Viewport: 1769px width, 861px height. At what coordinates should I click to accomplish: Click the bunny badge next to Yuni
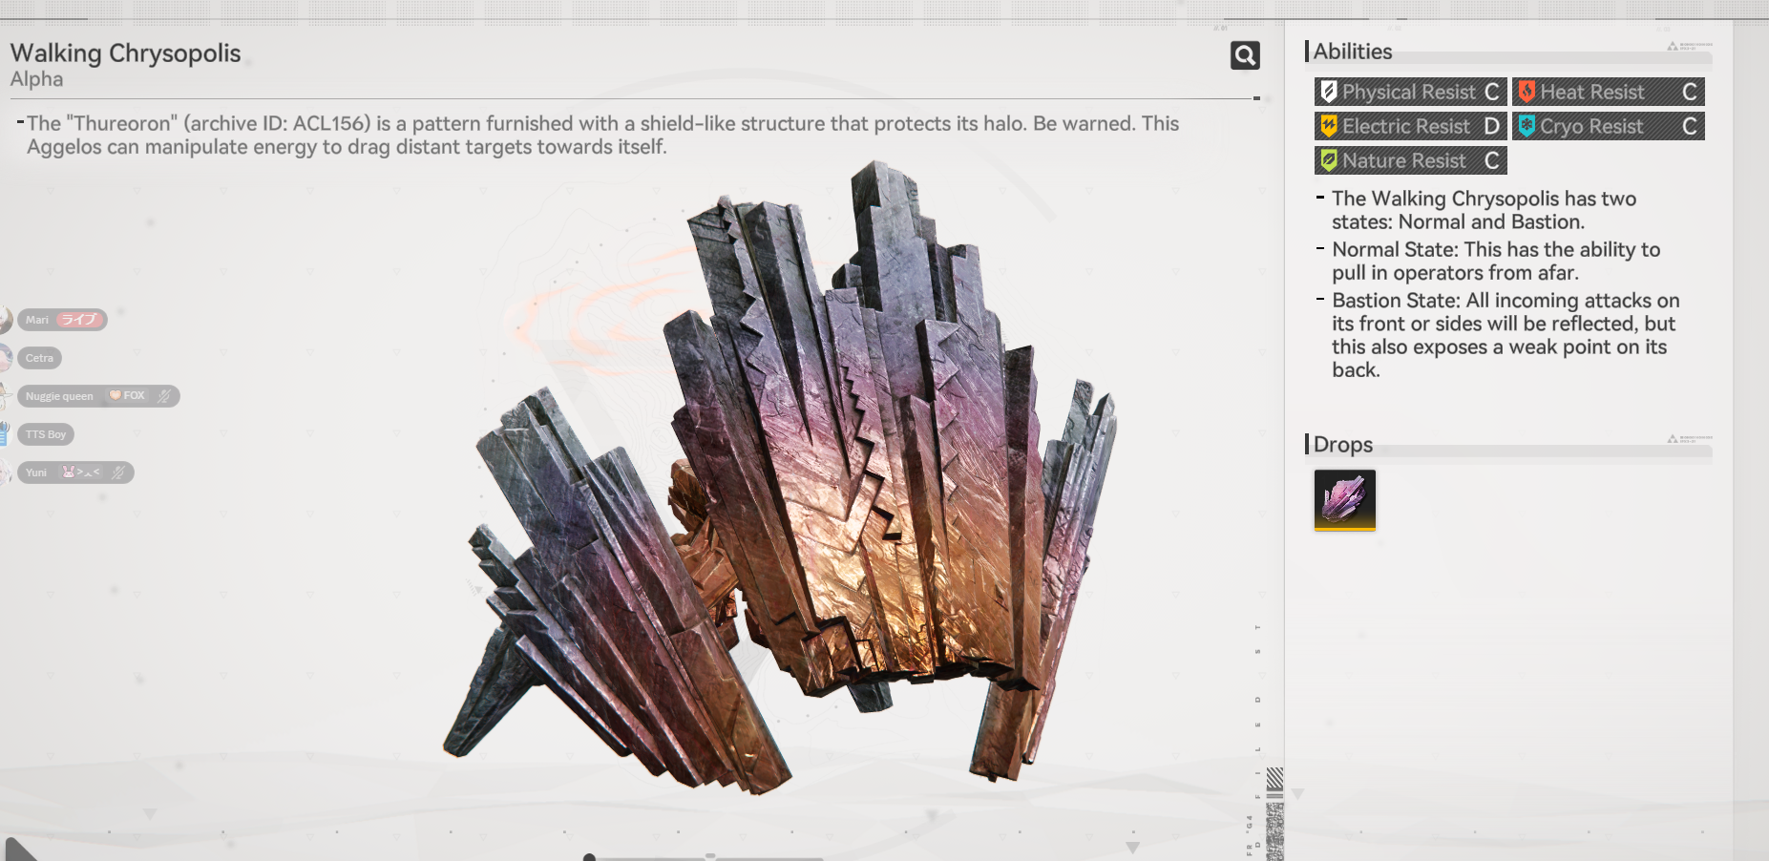[x=81, y=472]
